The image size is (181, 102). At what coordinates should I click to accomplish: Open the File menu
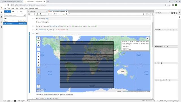tap(5, 8)
